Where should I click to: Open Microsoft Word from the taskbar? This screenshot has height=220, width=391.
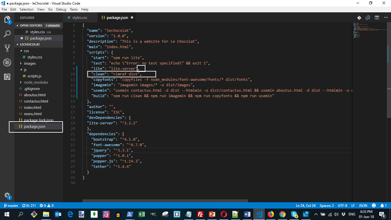(x=247, y=214)
